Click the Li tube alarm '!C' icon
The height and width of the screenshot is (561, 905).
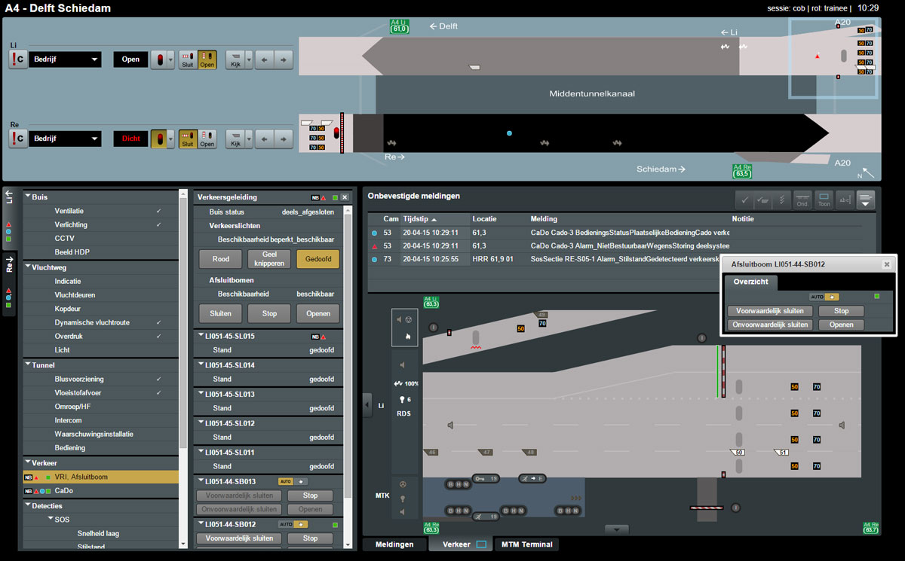click(x=18, y=59)
